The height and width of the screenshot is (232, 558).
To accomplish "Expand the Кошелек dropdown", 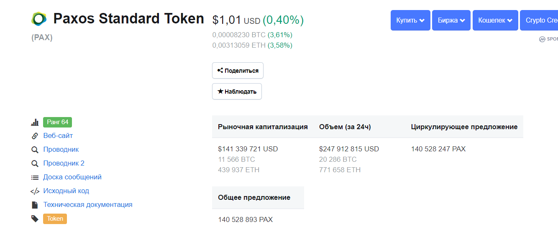I will tap(495, 20).
